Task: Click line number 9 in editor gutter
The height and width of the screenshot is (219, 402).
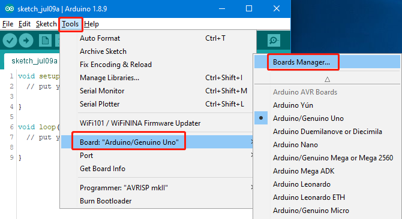Action: (12, 157)
